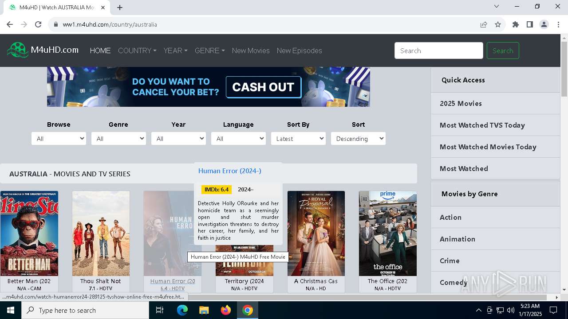Open the Extensions puzzle icon
The image size is (568, 319).
coord(516,24)
